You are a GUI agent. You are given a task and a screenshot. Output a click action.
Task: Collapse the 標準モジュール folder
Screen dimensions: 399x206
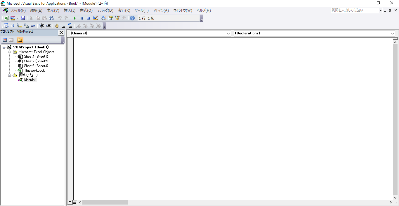(x=10, y=75)
